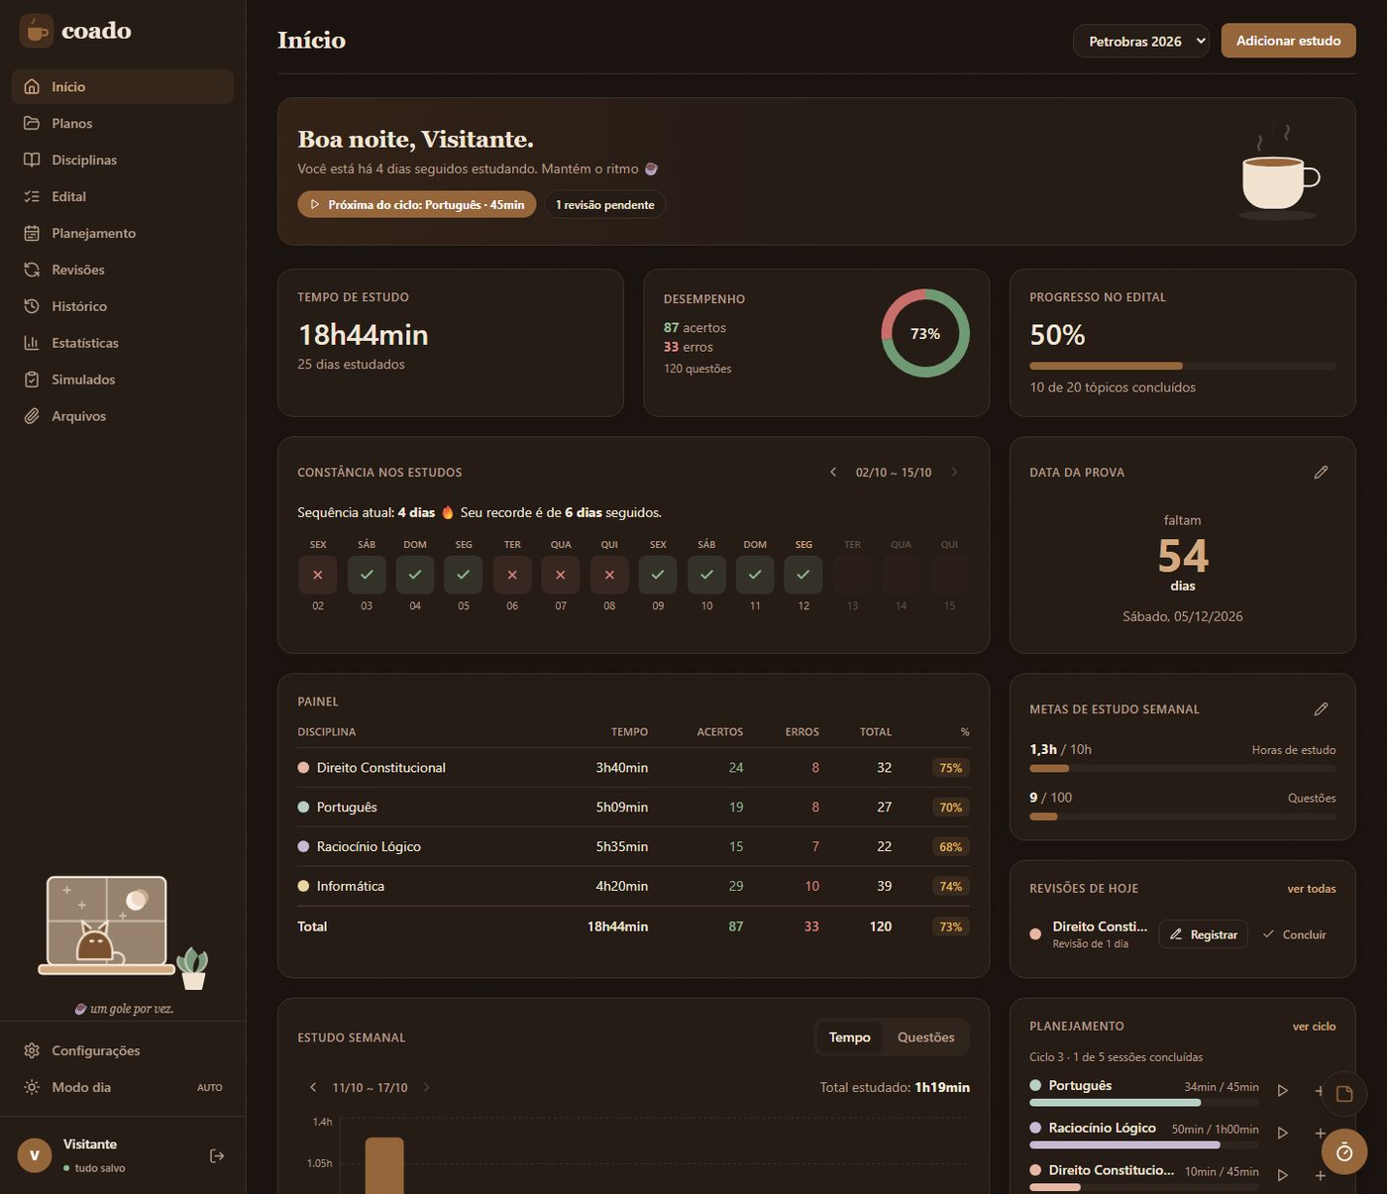
Task: Open the Petrobras 2026 plan dropdown
Action: point(1141,41)
